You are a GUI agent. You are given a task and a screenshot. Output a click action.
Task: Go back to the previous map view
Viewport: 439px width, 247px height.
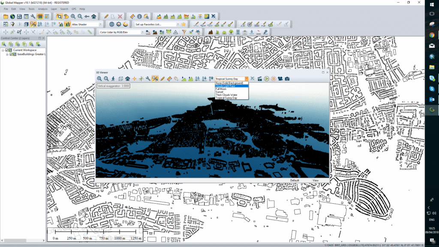tap(87, 17)
